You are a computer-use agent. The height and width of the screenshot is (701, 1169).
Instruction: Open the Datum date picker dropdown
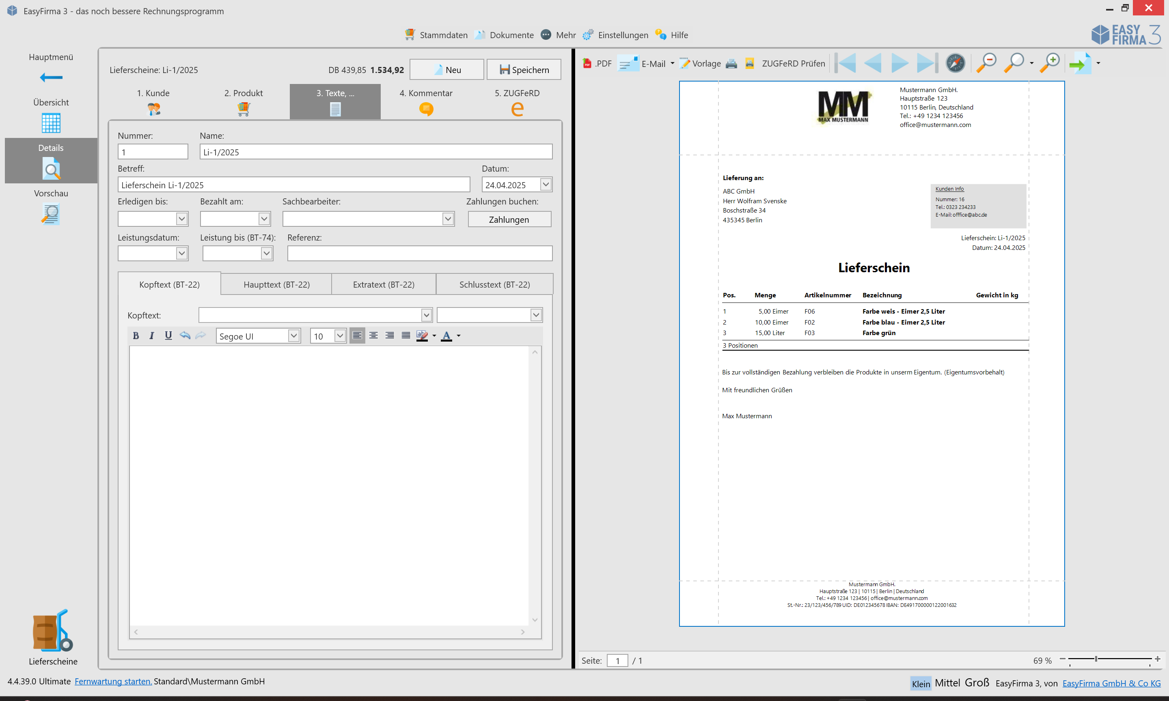pos(546,184)
